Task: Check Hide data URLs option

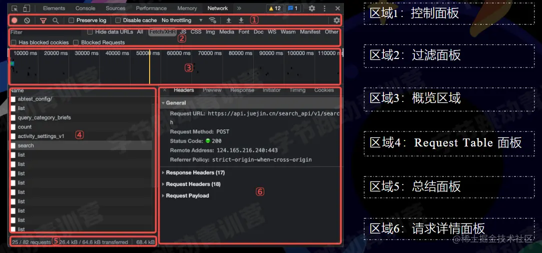Action: point(90,32)
